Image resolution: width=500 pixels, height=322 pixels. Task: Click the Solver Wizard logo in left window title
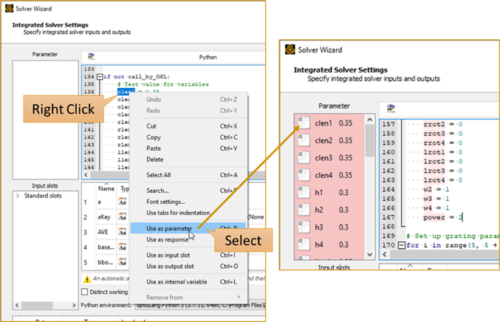pyautogui.click(x=10, y=8)
